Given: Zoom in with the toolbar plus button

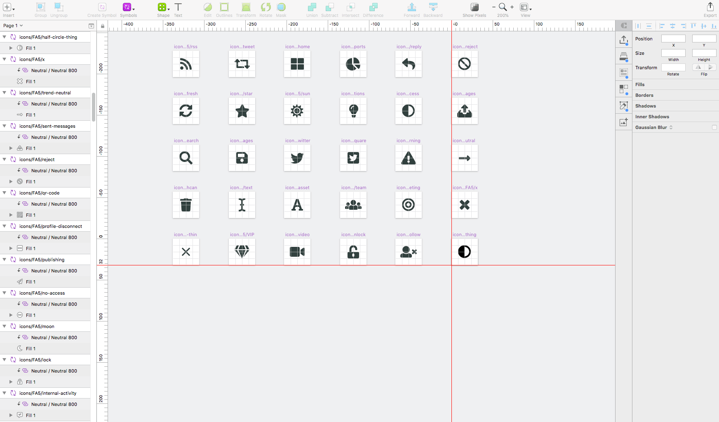Looking at the screenshot, I should (x=512, y=7).
